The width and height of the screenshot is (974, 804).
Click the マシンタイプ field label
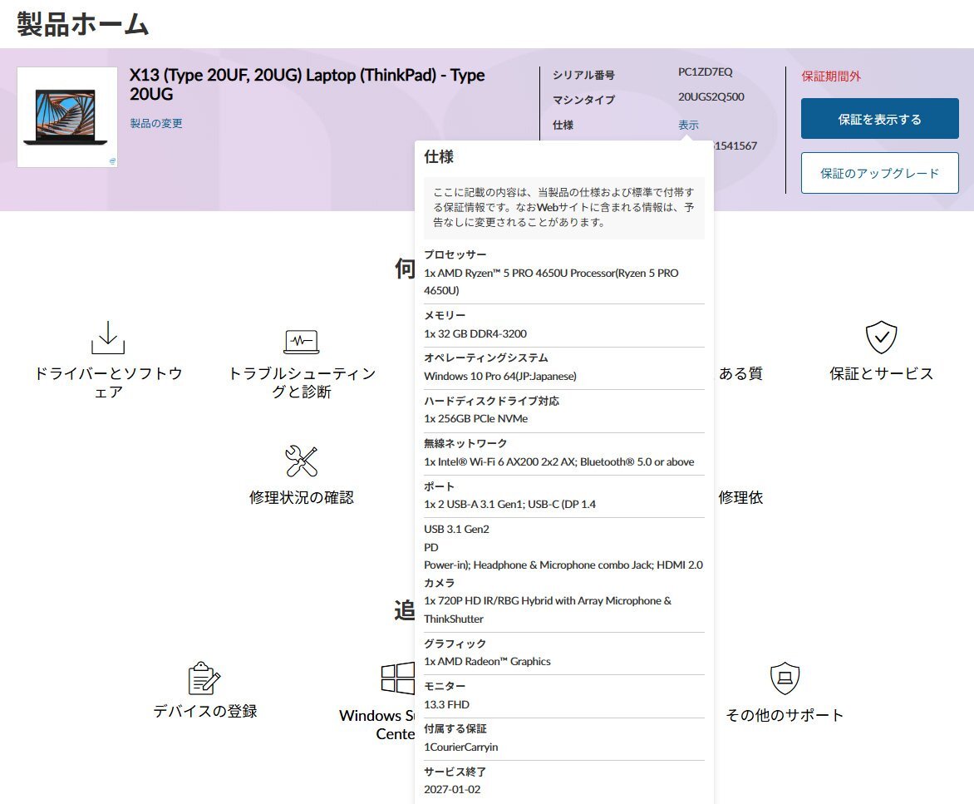pyautogui.click(x=584, y=100)
